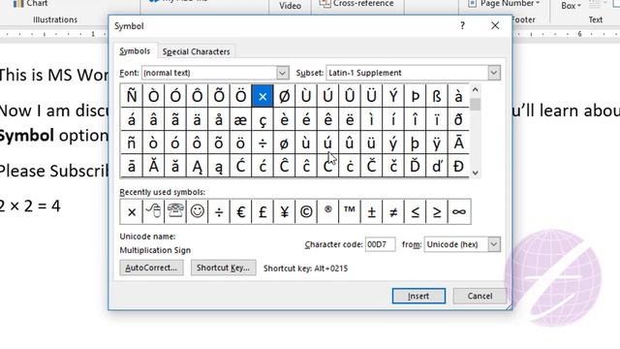
Task: Open the AutoCorrect options
Action: (x=151, y=268)
